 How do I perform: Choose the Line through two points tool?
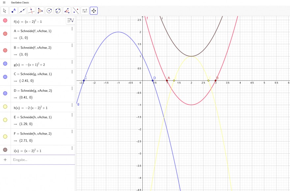pyautogui.click(x=22, y=11)
